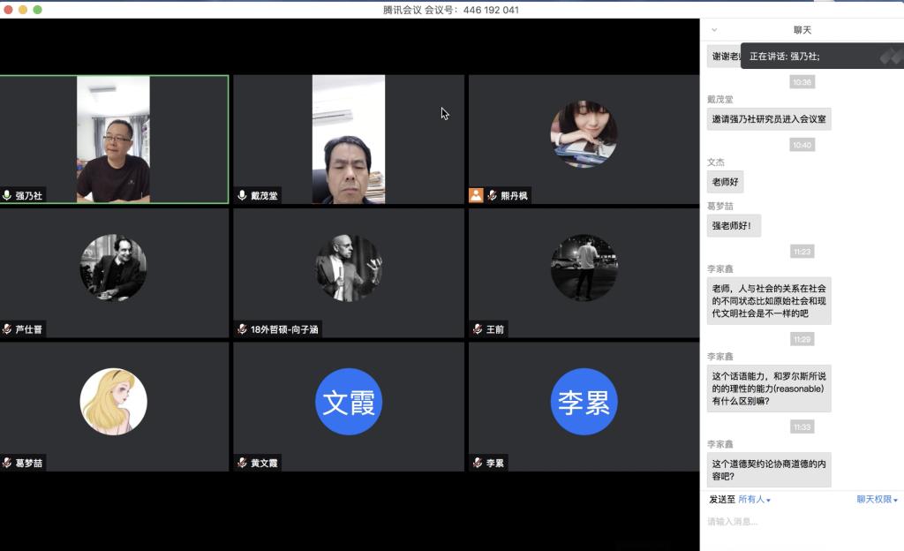
Task: Click timestamp 10:40 in chat
Action: click(802, 145)
